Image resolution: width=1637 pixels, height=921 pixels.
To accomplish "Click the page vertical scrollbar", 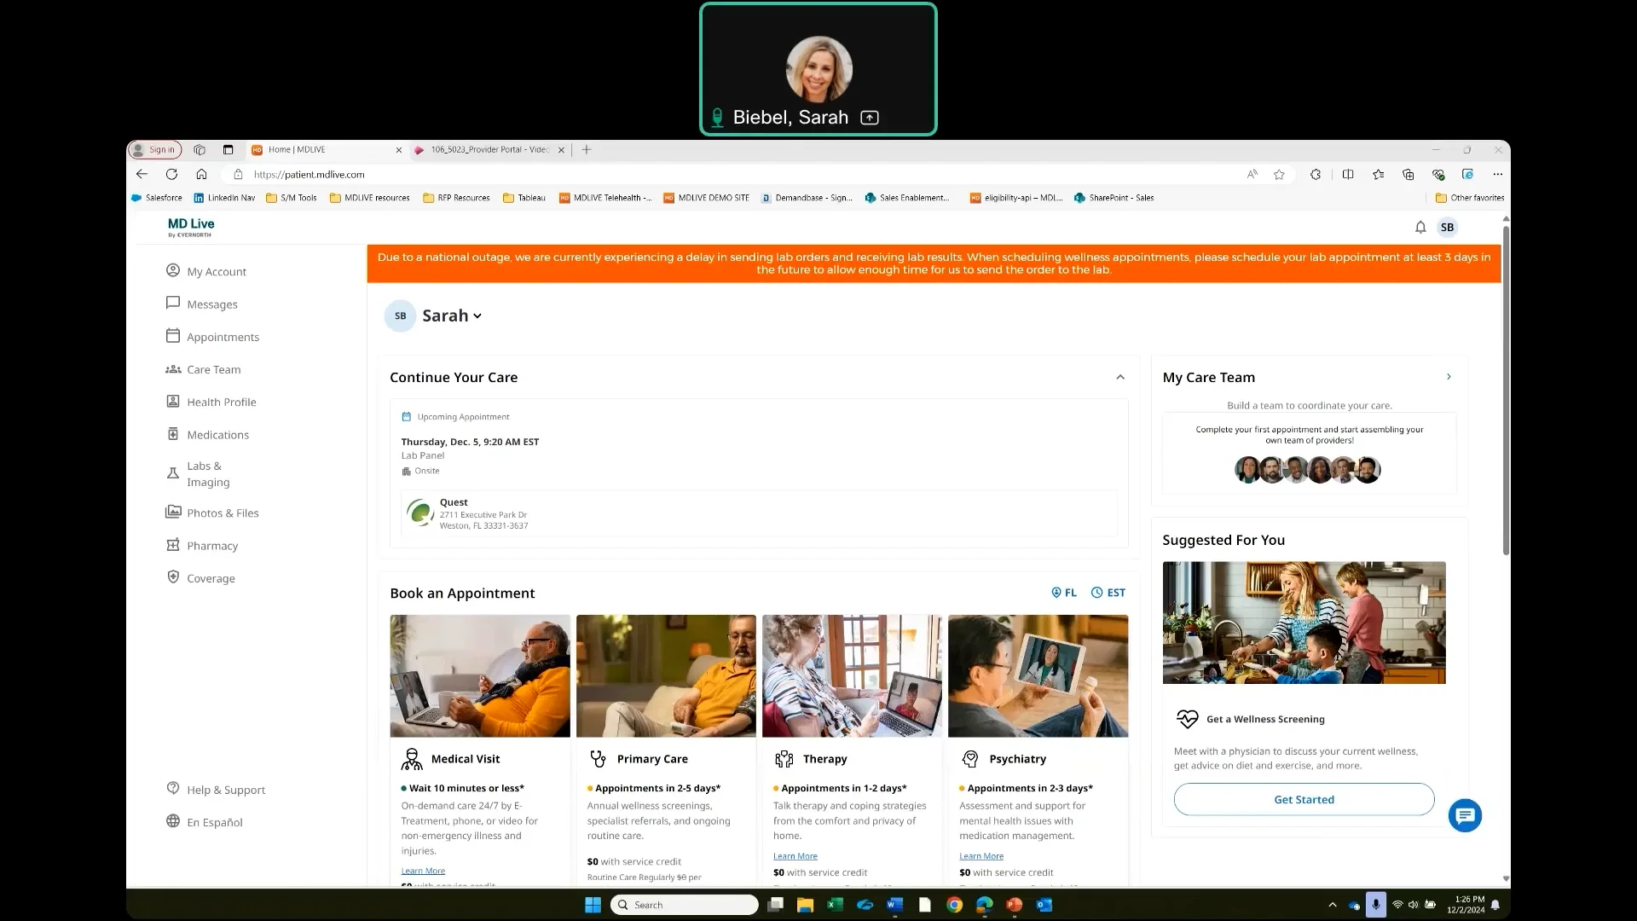I will [x=1506, y=391].
